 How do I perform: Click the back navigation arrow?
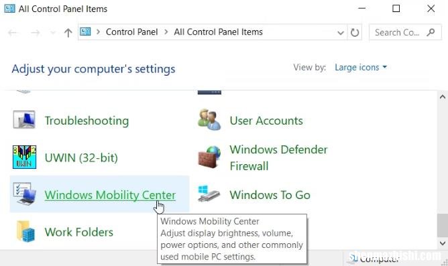pyautogui.click(x=12, y=33)
